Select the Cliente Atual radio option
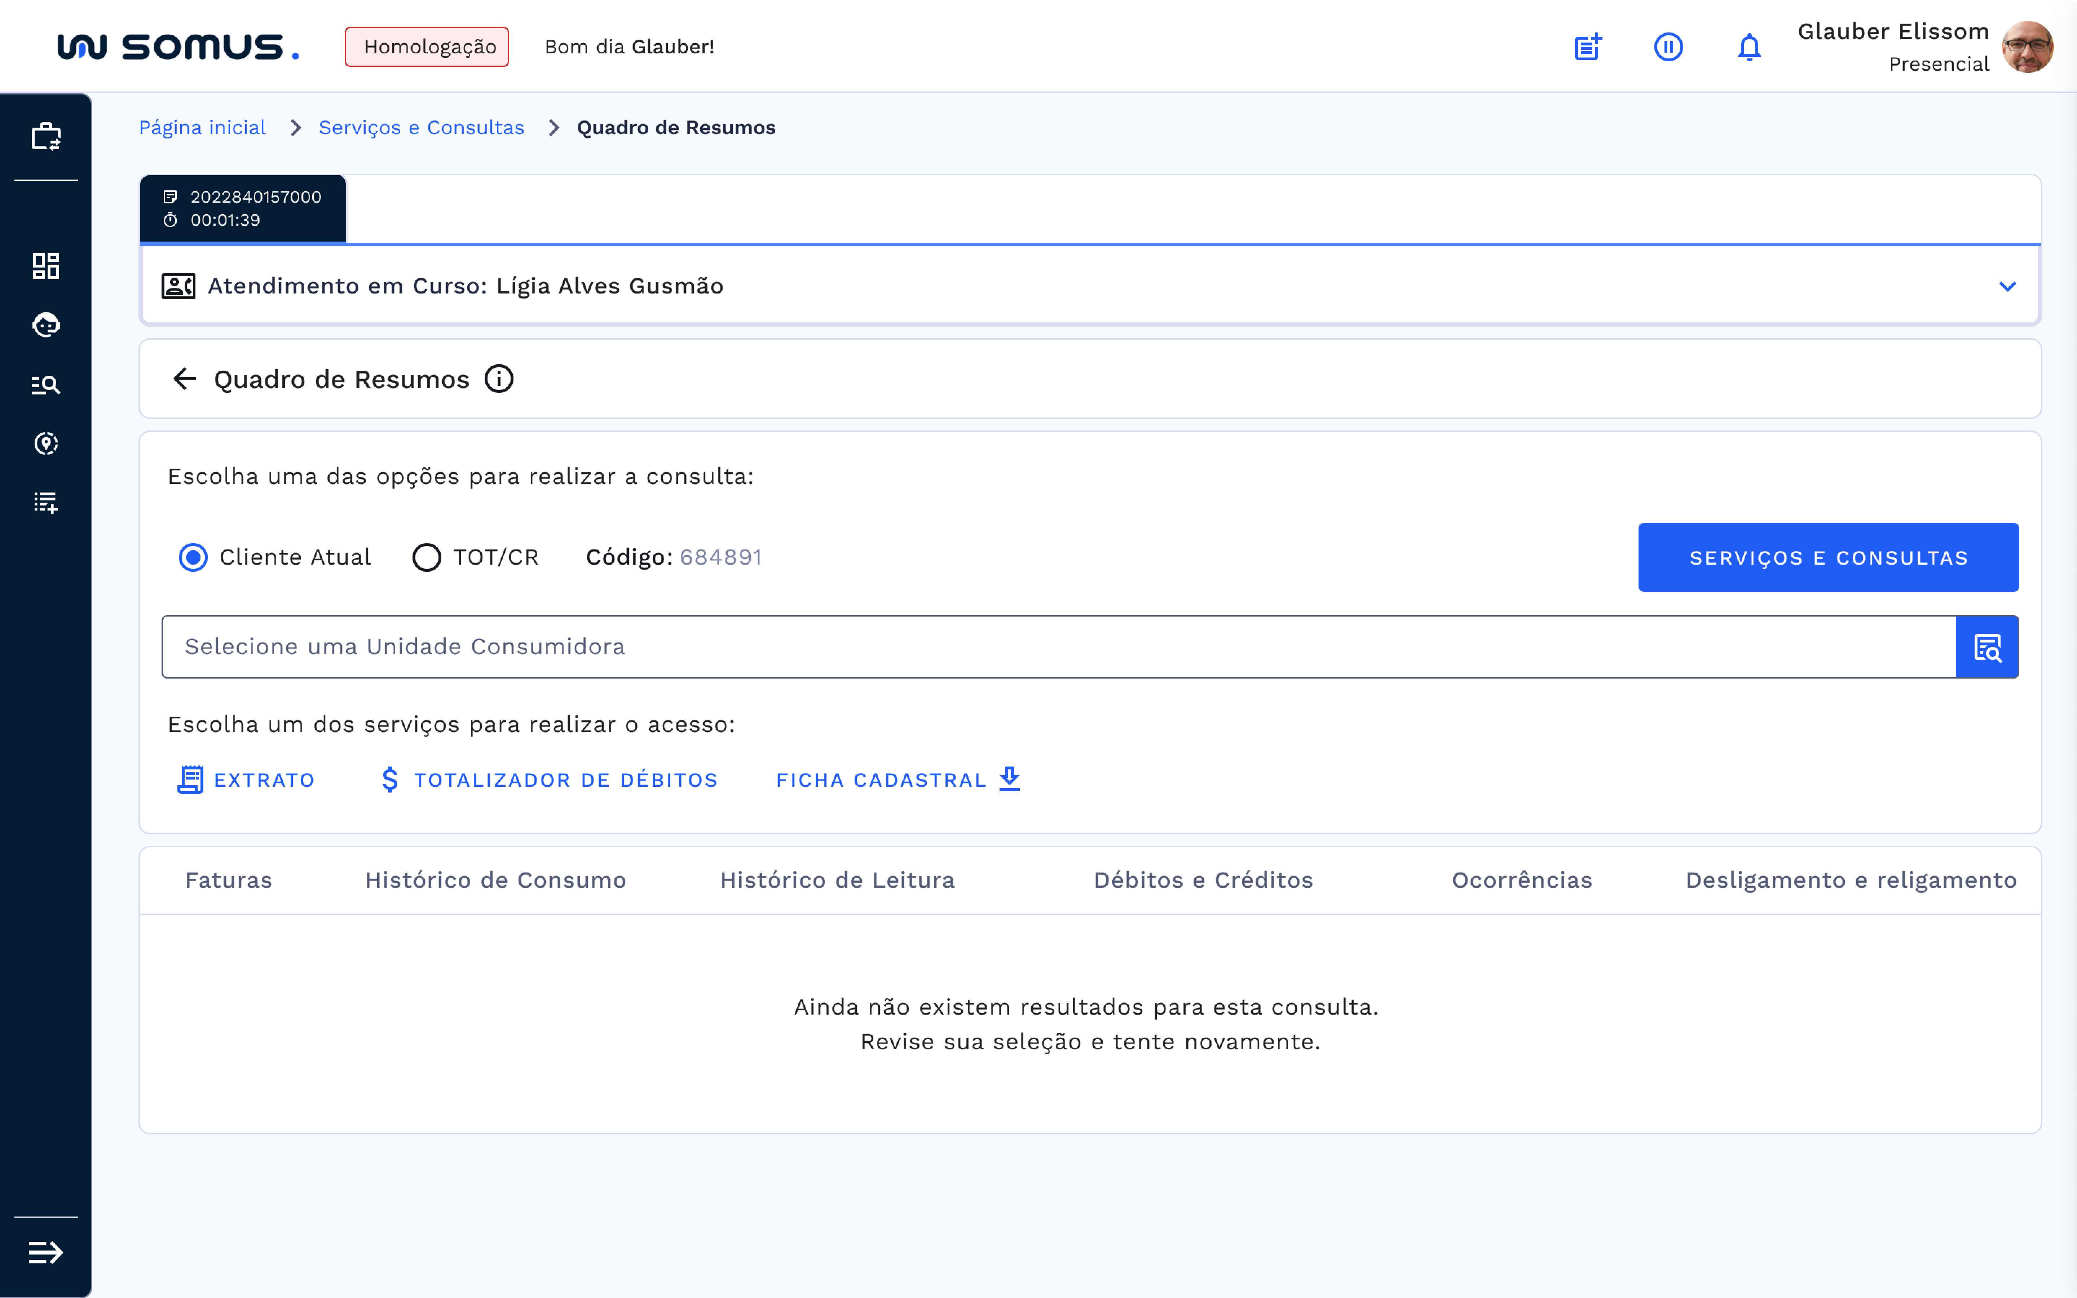Viewport: 2077px width, 1298px height. 193,557
